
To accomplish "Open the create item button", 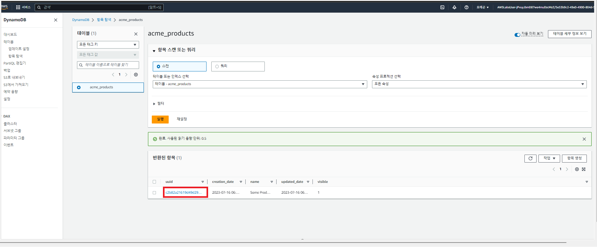I will pos(574,158).
